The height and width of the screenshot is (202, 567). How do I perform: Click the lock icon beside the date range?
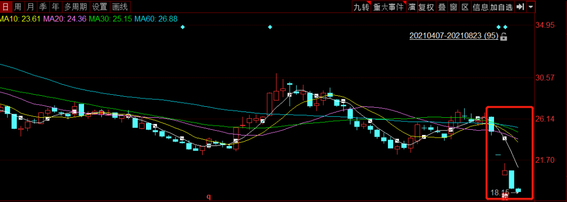coord(503,36)
